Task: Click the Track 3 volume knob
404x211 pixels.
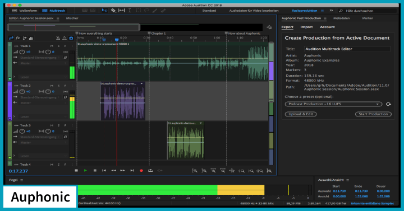Action: coord(22,131)
